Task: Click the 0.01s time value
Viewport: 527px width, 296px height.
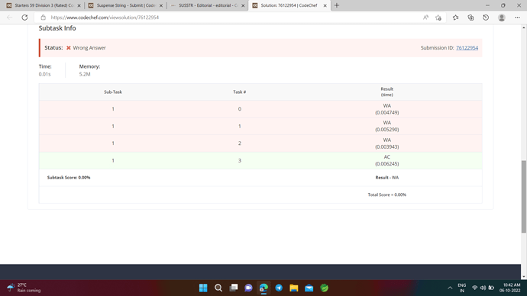Action: click(x=44, y=74)
